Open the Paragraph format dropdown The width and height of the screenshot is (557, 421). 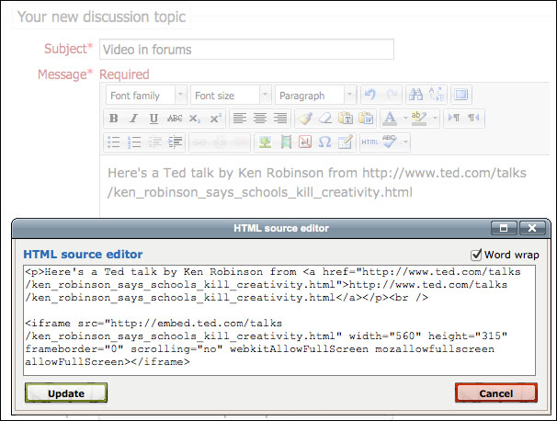click(316, 96)
